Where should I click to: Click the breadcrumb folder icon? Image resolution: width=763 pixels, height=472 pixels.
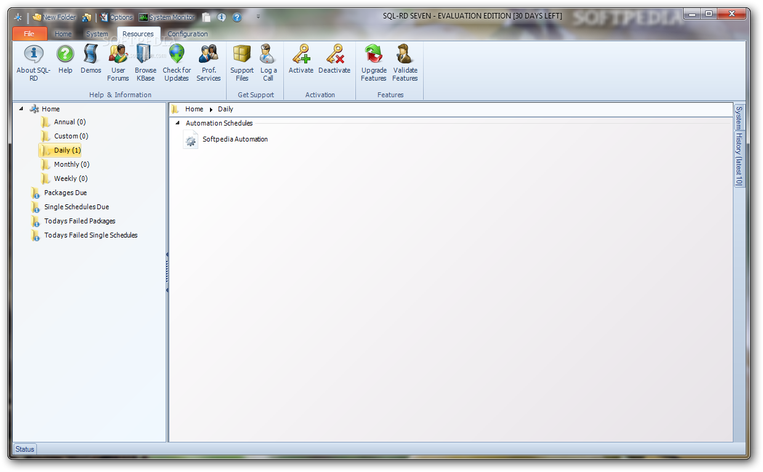176,109
